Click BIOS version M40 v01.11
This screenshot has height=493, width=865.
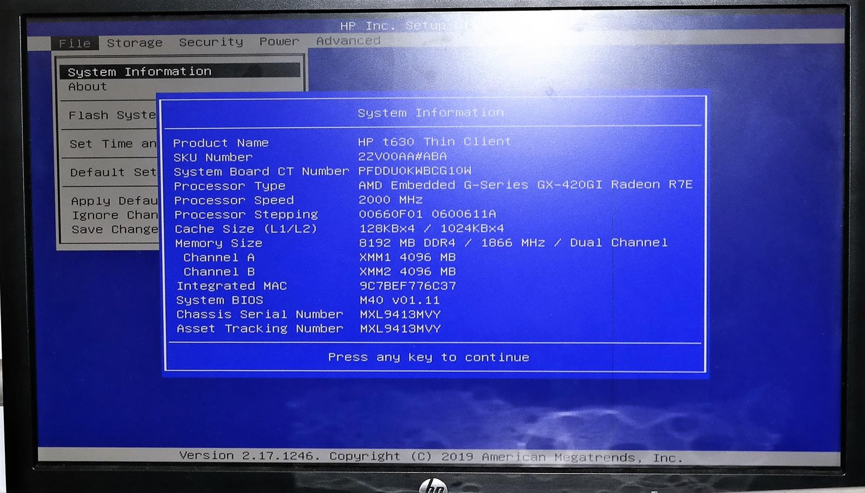[x=400, y=300]
